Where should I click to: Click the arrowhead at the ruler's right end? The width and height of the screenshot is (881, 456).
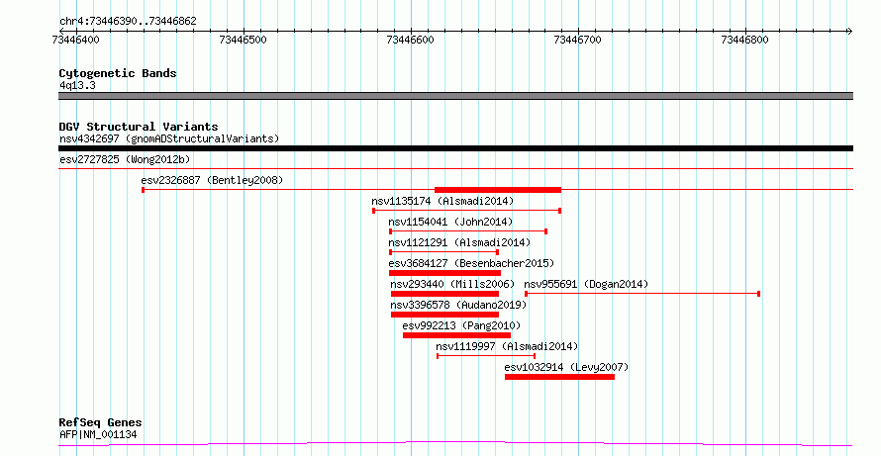(x=849, y=32)
